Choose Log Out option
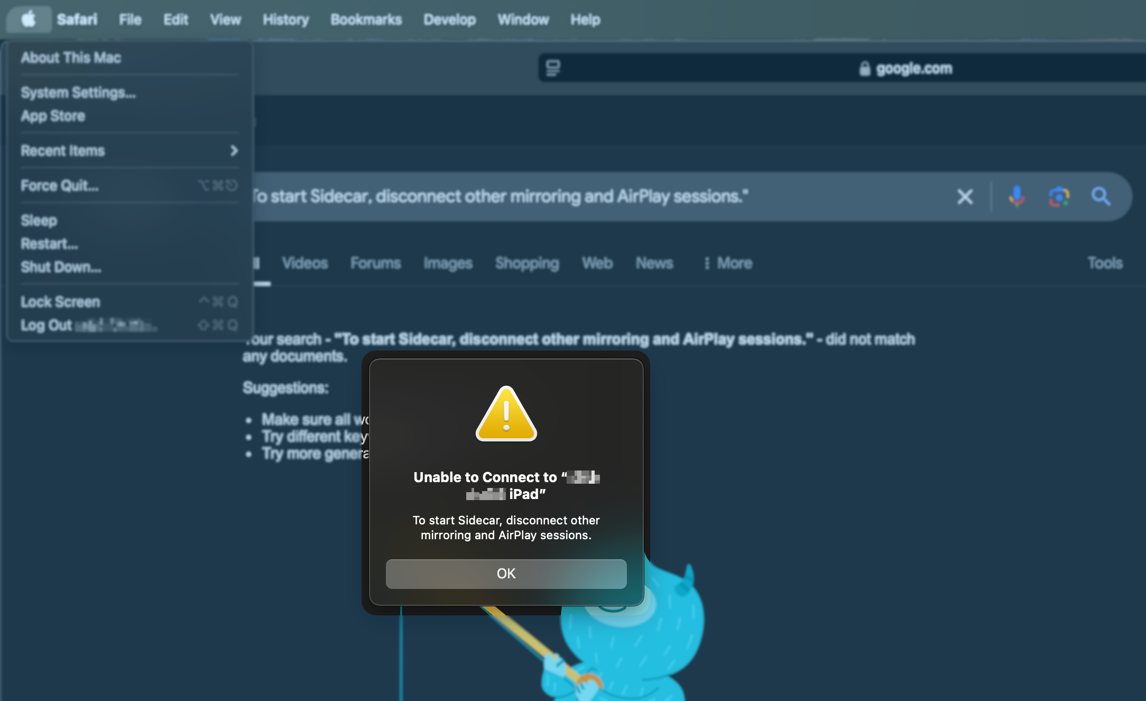This screenshot has height=701, width=1146. pos(130,325)
